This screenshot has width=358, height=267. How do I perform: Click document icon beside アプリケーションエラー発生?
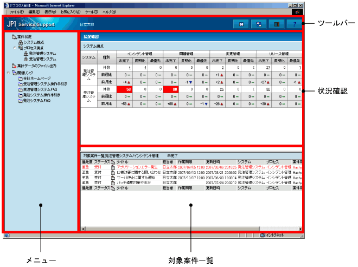click(x=113, y=167)
